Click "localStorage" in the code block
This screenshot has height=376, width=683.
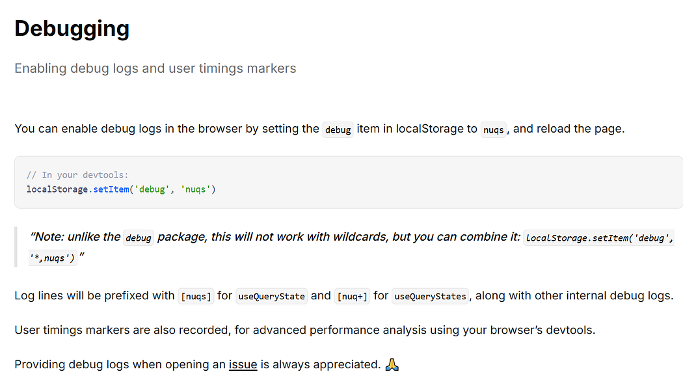[57, 189]
